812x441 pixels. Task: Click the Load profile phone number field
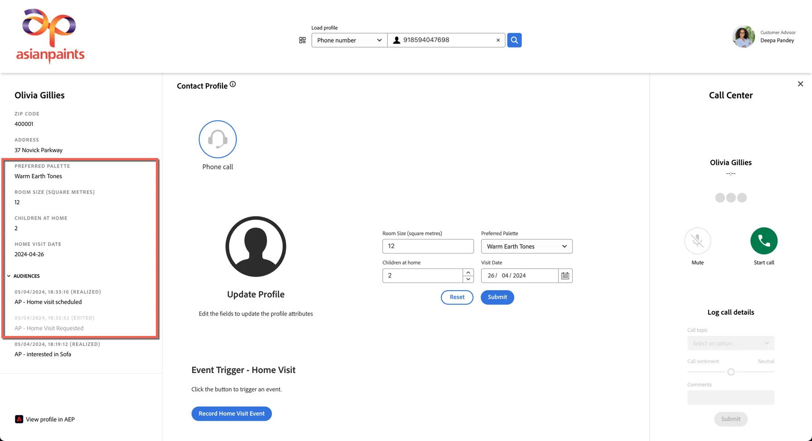(446, 40)
